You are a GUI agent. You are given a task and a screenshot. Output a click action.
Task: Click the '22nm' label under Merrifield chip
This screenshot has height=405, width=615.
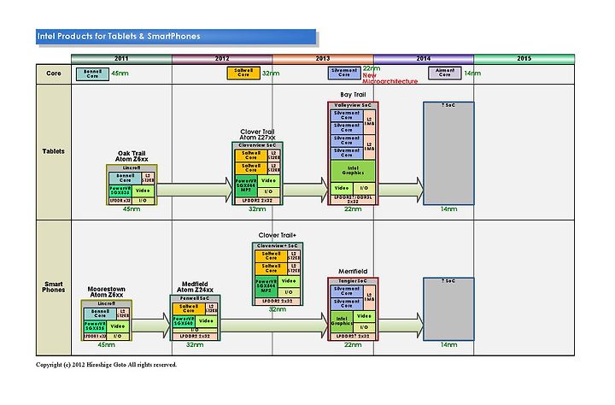click(353, 345)
